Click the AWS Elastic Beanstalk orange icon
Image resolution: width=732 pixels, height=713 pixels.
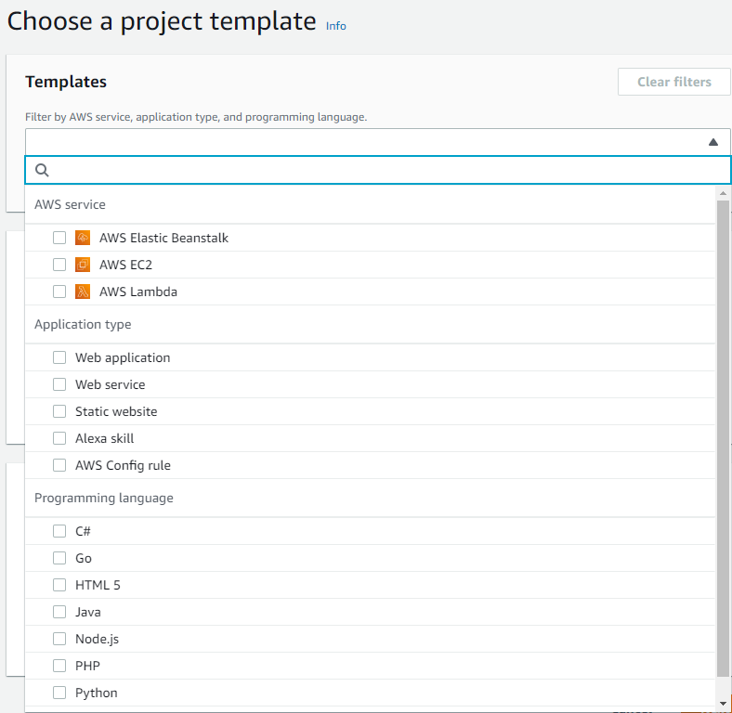click(83, 238)
